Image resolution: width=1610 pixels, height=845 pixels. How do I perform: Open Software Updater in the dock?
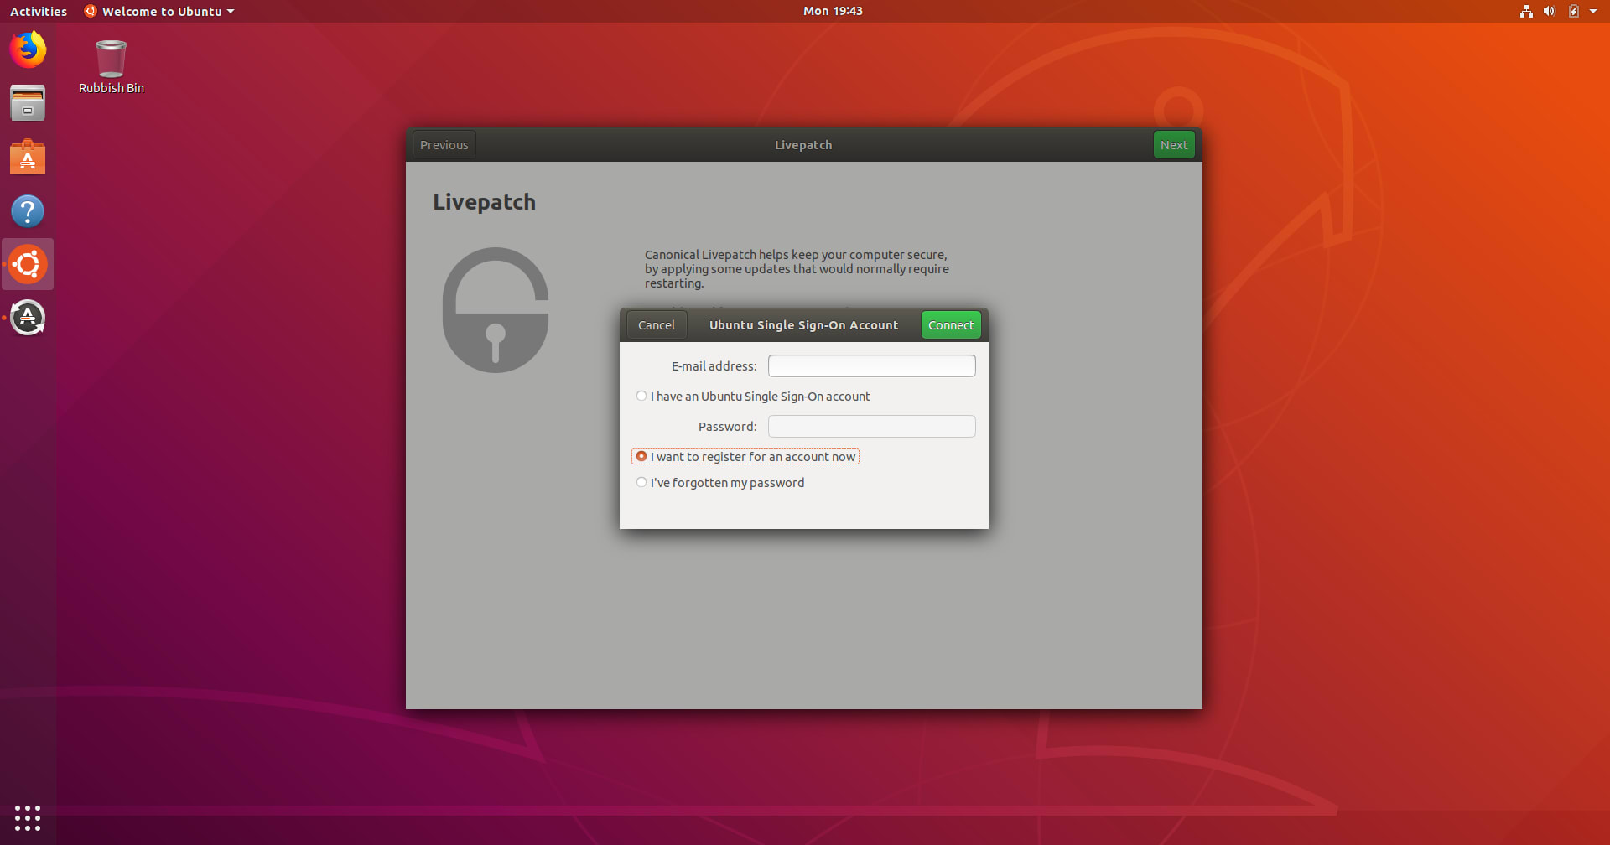(x=28, y=318)
